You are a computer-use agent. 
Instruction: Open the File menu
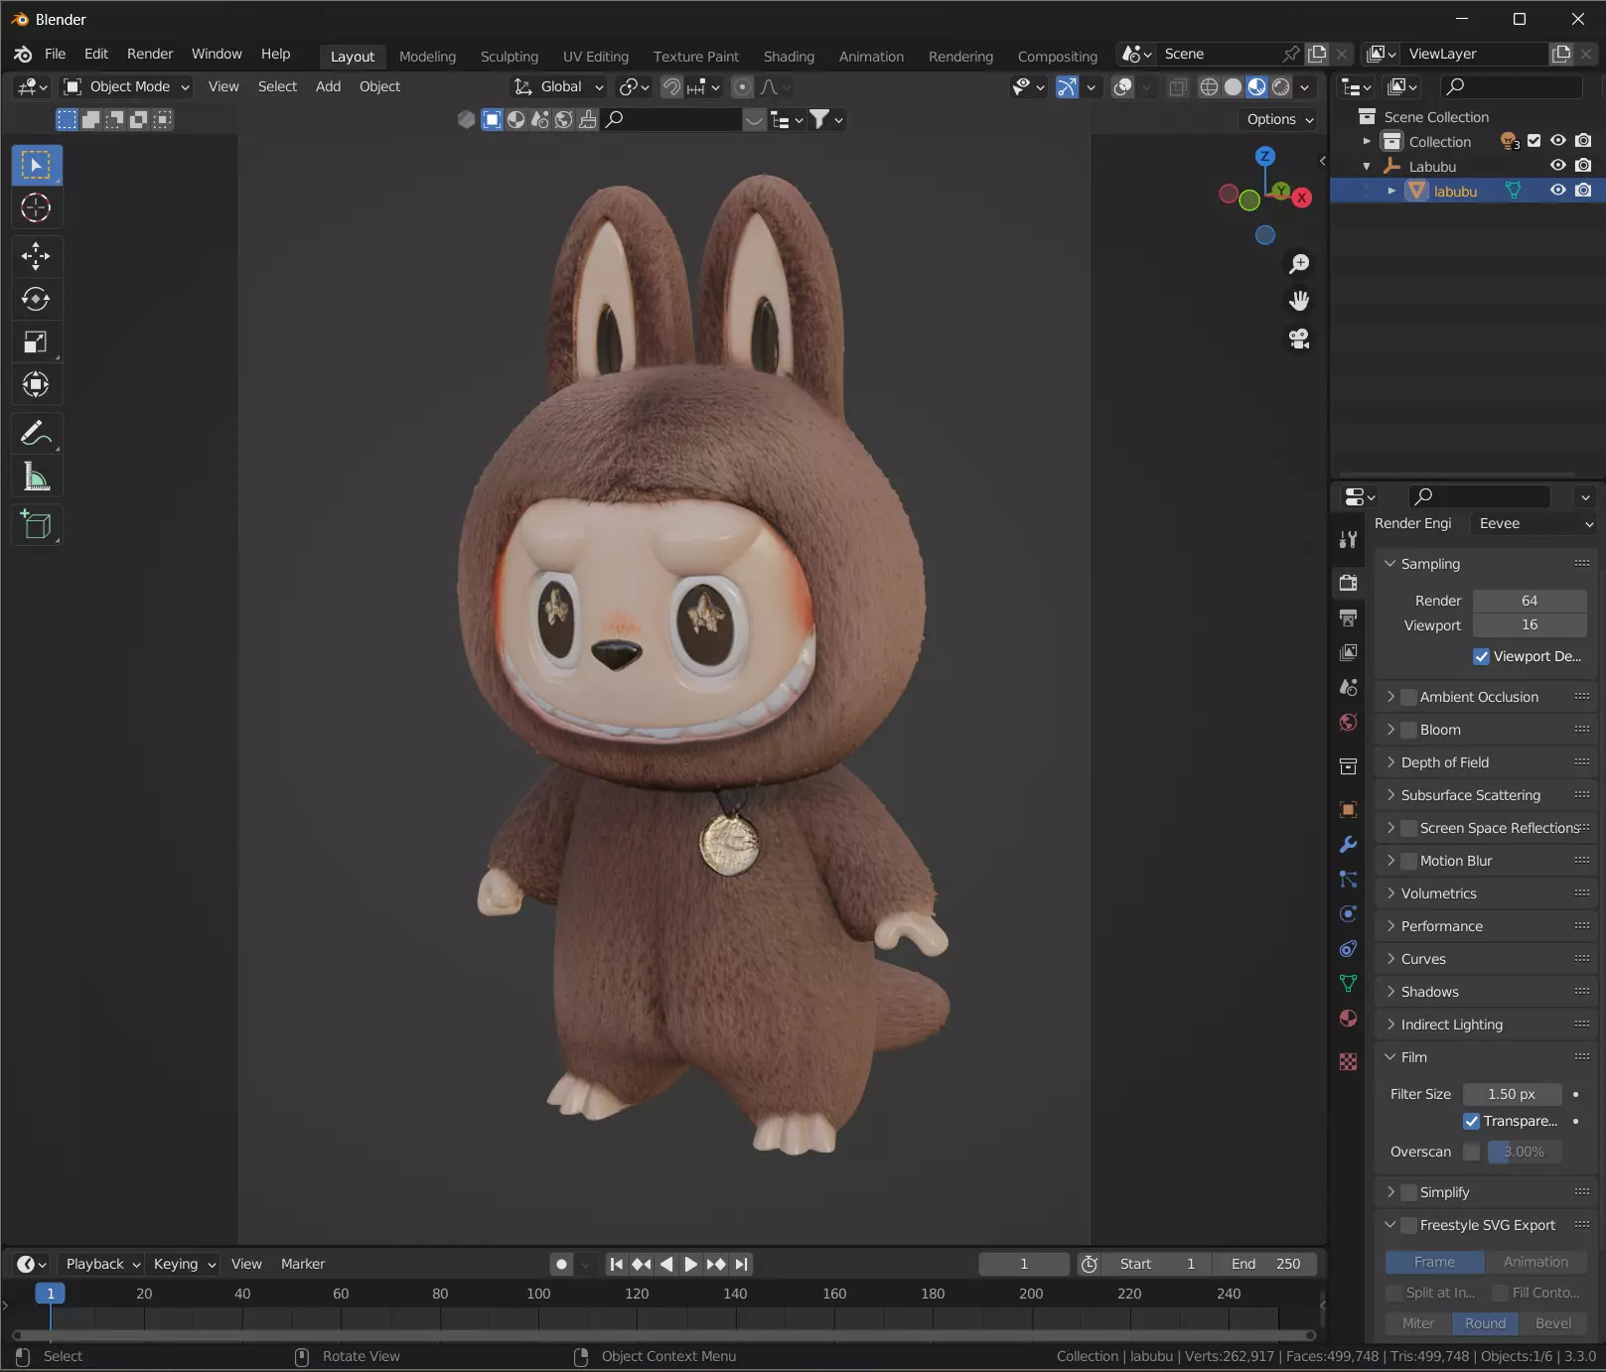coord(56,54)
